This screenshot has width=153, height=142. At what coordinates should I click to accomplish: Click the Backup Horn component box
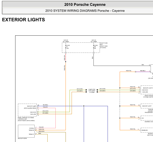tap(26, 131)
